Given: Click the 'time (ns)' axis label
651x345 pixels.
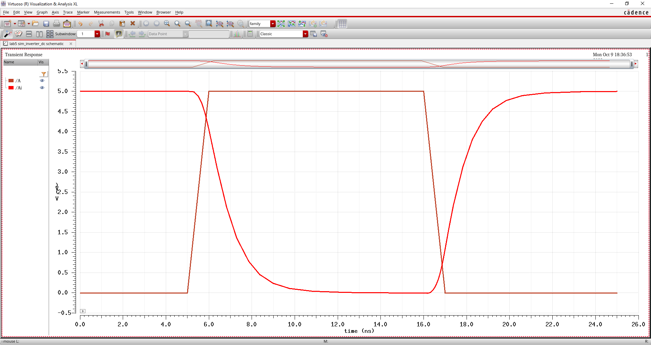Looking at the screenshot, I should [x=359, y=331].
